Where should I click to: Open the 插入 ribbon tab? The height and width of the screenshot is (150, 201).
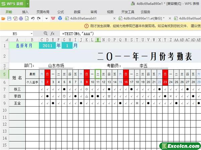(25, 11)
